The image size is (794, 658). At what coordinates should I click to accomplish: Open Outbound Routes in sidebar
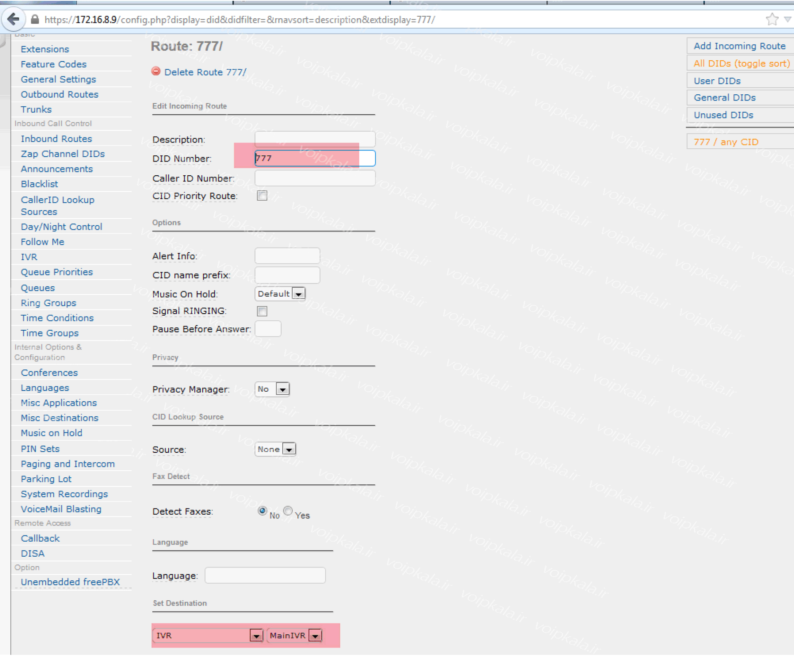[x=59, y=94]
